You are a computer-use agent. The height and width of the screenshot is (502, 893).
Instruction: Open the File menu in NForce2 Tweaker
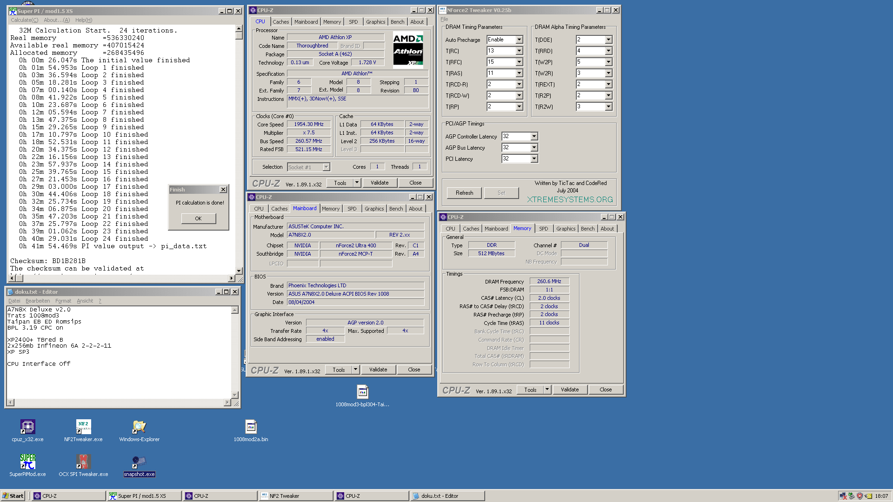click(x=444, y=19)
